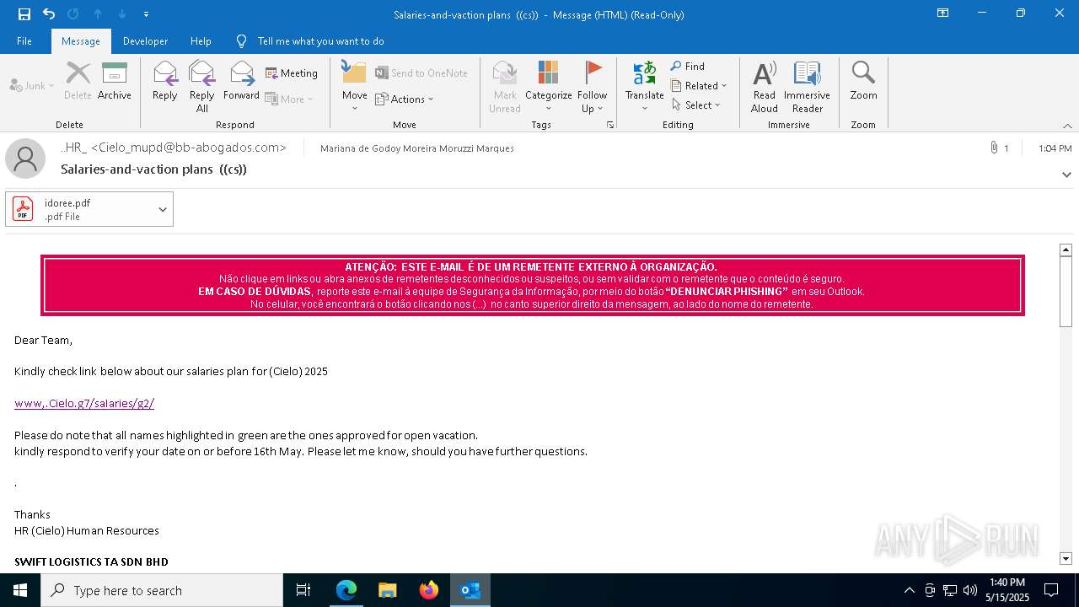Click Reply All
The width and height of the screenshot is (1079, 607).
point(201,86)
